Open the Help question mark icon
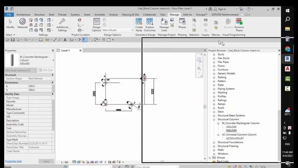The image size is (298, 168). click(249, 9)
